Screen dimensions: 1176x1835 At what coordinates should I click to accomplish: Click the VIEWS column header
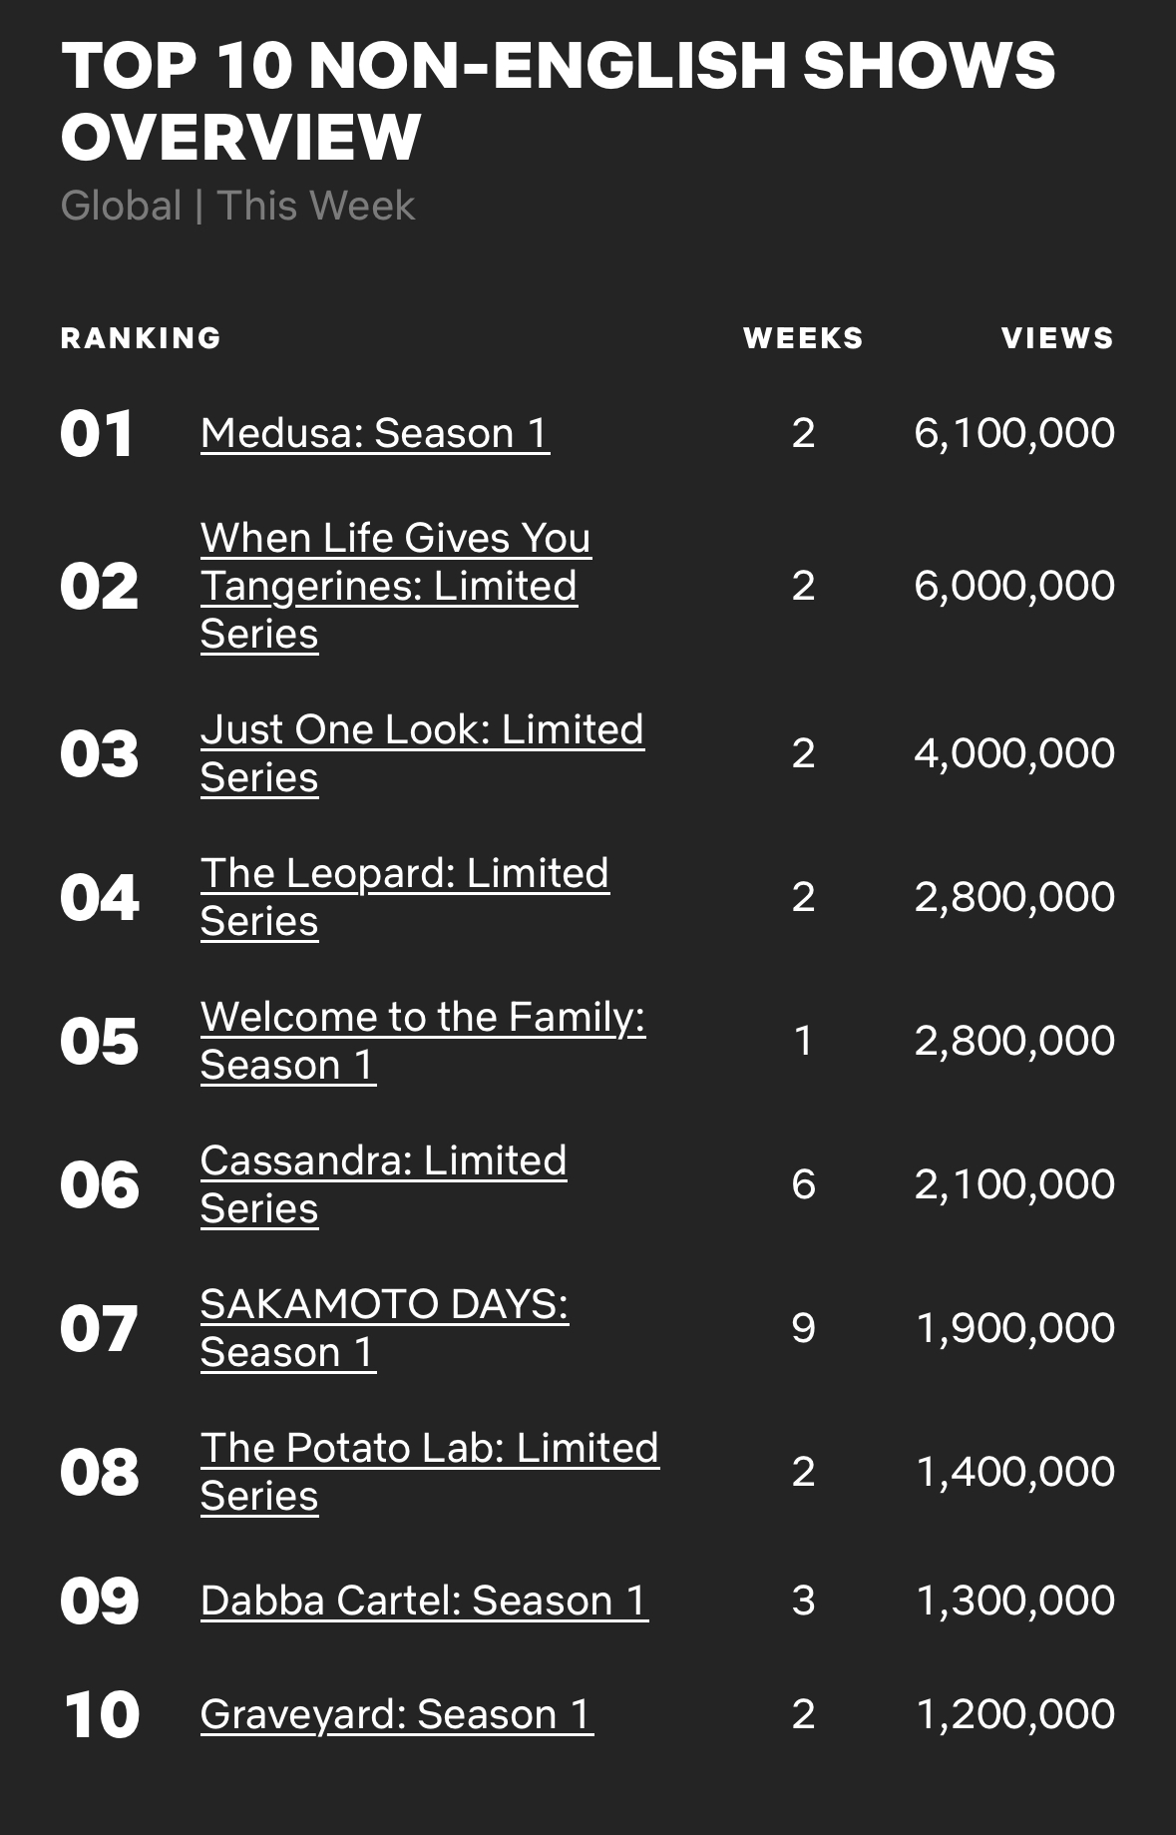1058,338
